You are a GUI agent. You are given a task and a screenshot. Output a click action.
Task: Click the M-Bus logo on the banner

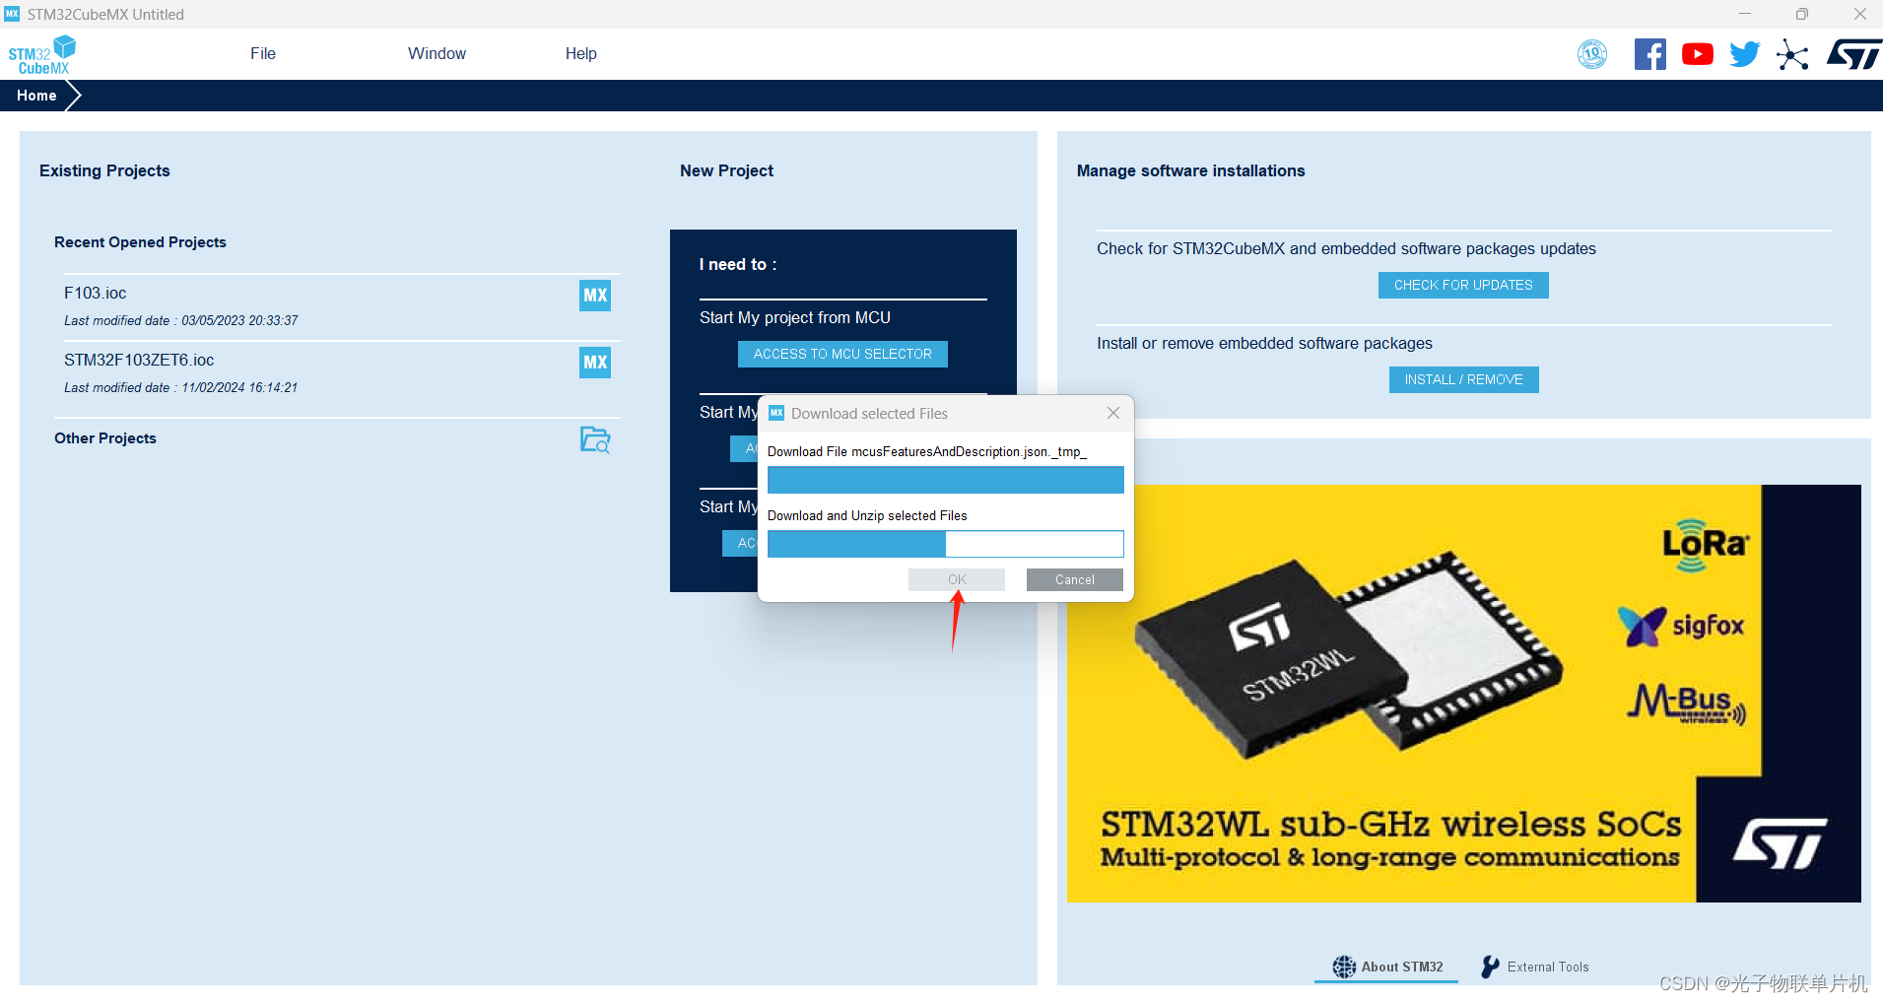(x=1686, y=703)
